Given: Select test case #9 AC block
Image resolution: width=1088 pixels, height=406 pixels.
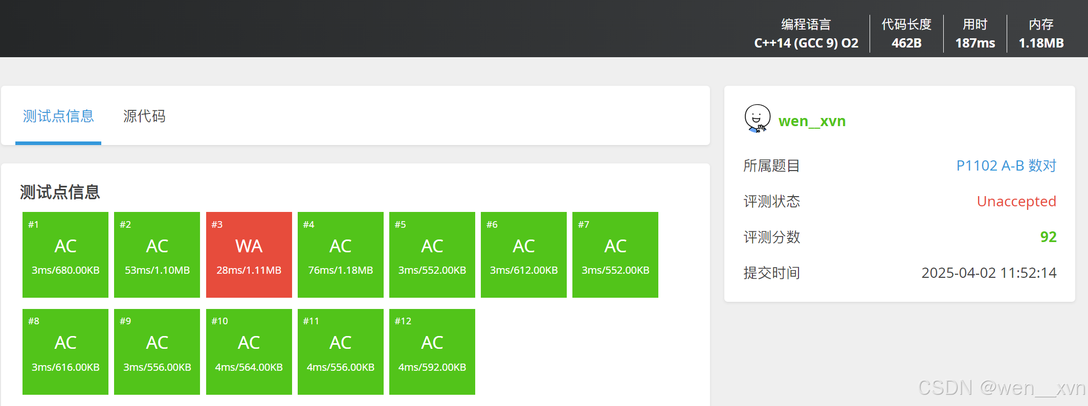Looking at the screenshot, I should pos(157,352).
